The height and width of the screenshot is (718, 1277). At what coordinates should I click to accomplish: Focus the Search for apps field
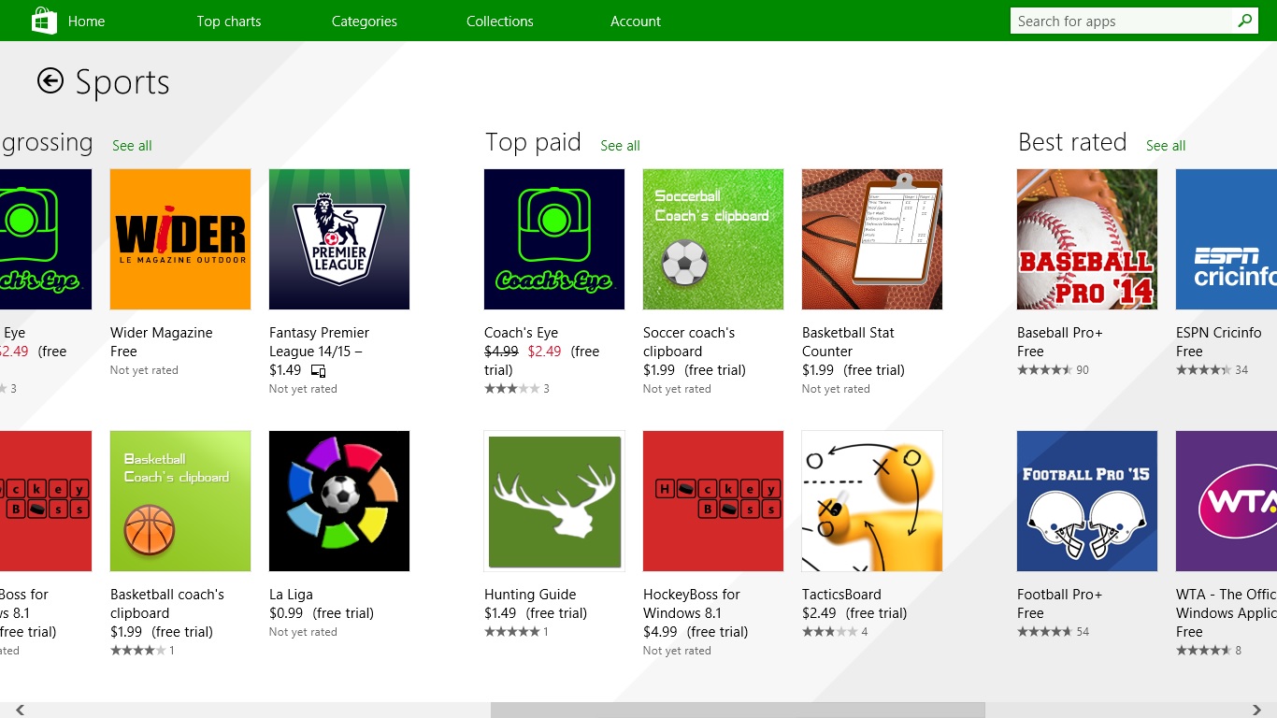click(1122, 21)
